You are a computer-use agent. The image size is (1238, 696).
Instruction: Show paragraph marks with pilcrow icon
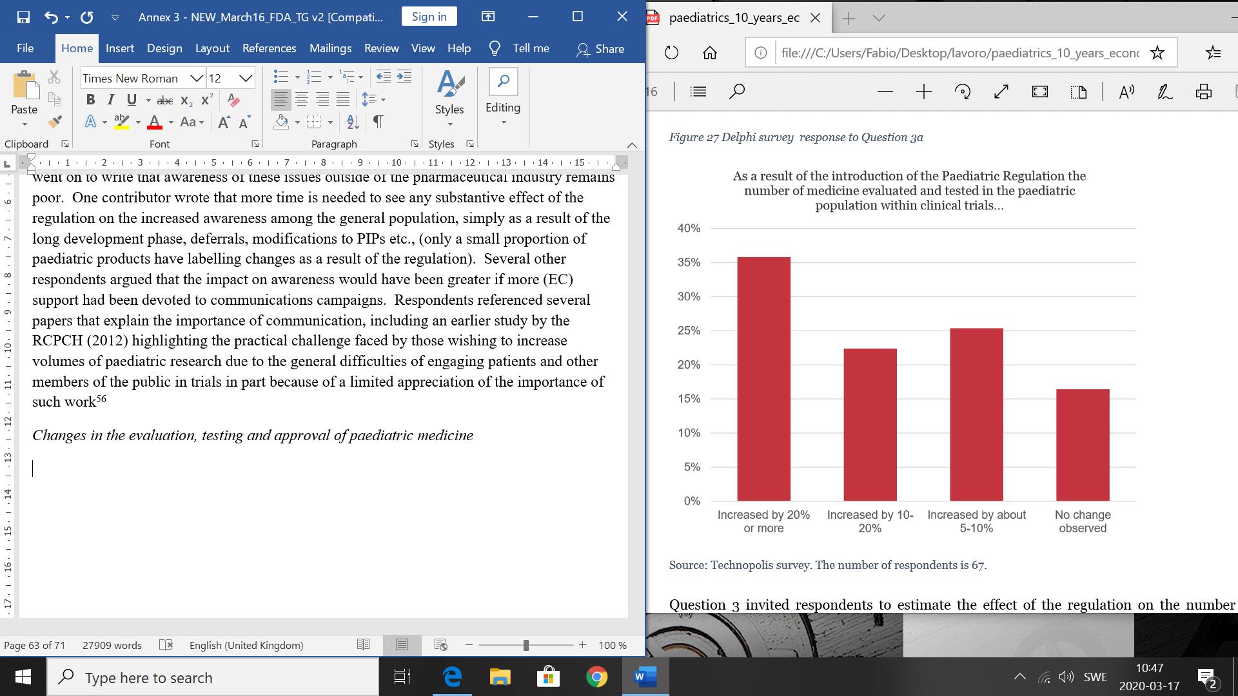coord(378,121)
